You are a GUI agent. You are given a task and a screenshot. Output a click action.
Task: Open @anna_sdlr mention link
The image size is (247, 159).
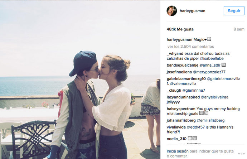coord(210,65)
